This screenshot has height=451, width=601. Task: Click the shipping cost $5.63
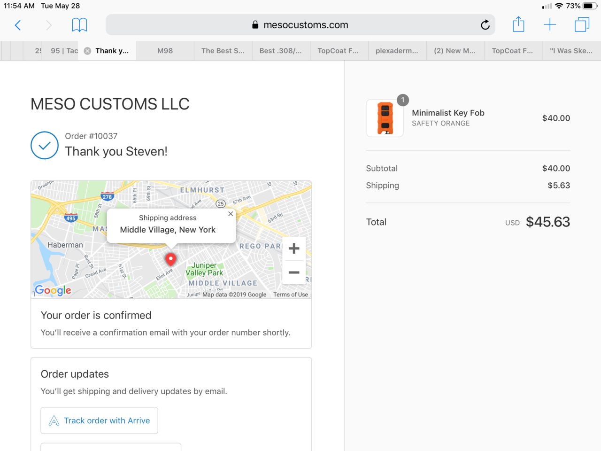(559, 186)
